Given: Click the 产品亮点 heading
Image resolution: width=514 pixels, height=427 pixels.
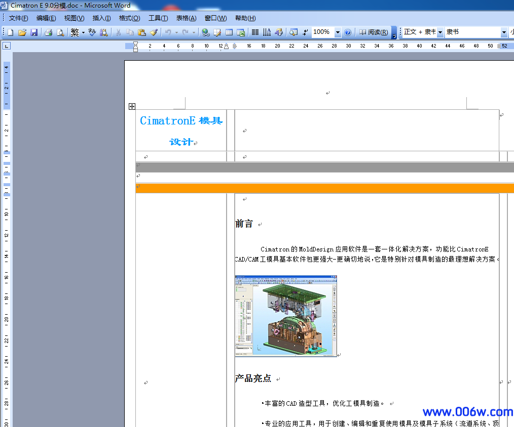Looking at the screenshot, I should click(x=253, y=378).
